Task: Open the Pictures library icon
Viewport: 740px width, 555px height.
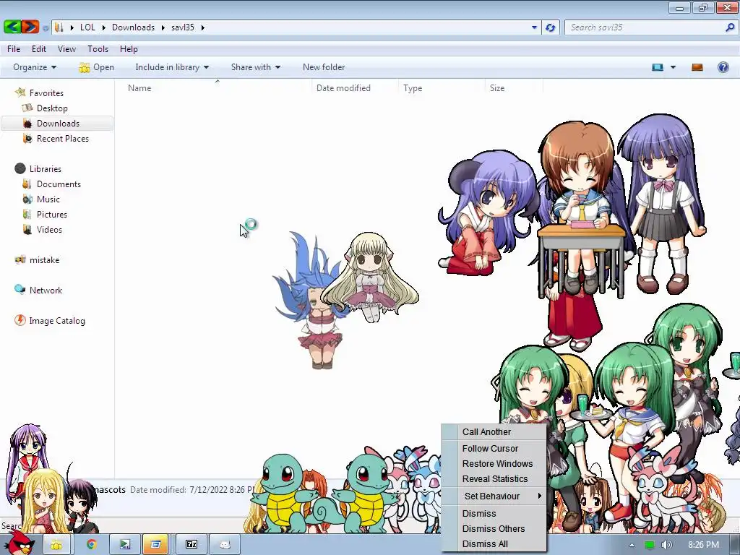Action: 27,214
